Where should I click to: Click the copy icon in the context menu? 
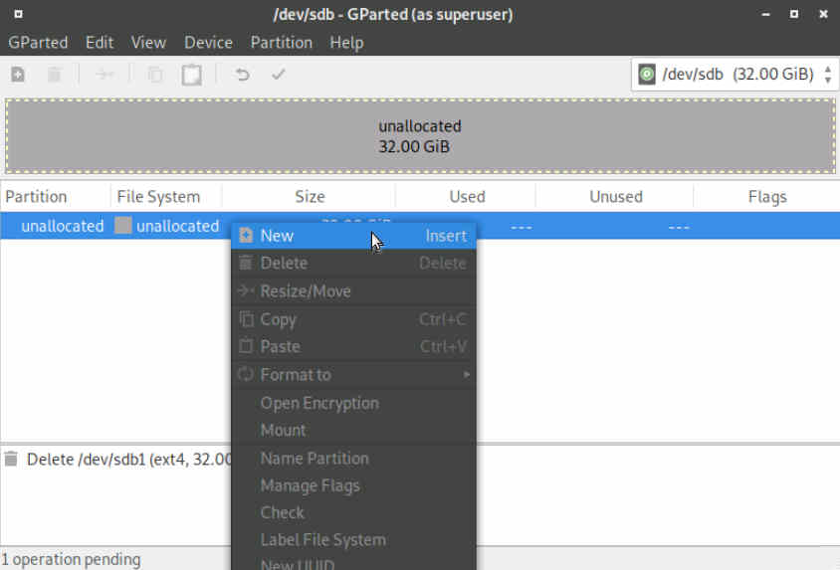246,319
